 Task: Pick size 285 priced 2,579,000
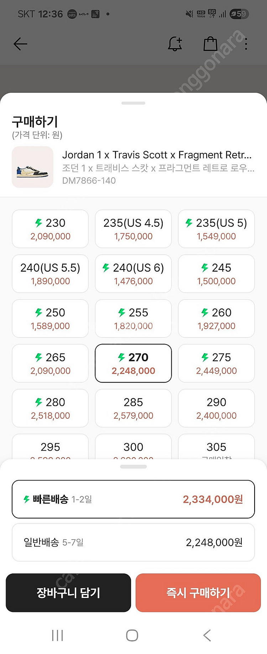coord(133,408)
